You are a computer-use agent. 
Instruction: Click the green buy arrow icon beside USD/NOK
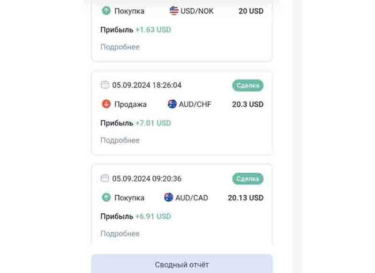(x=106, y=11)
